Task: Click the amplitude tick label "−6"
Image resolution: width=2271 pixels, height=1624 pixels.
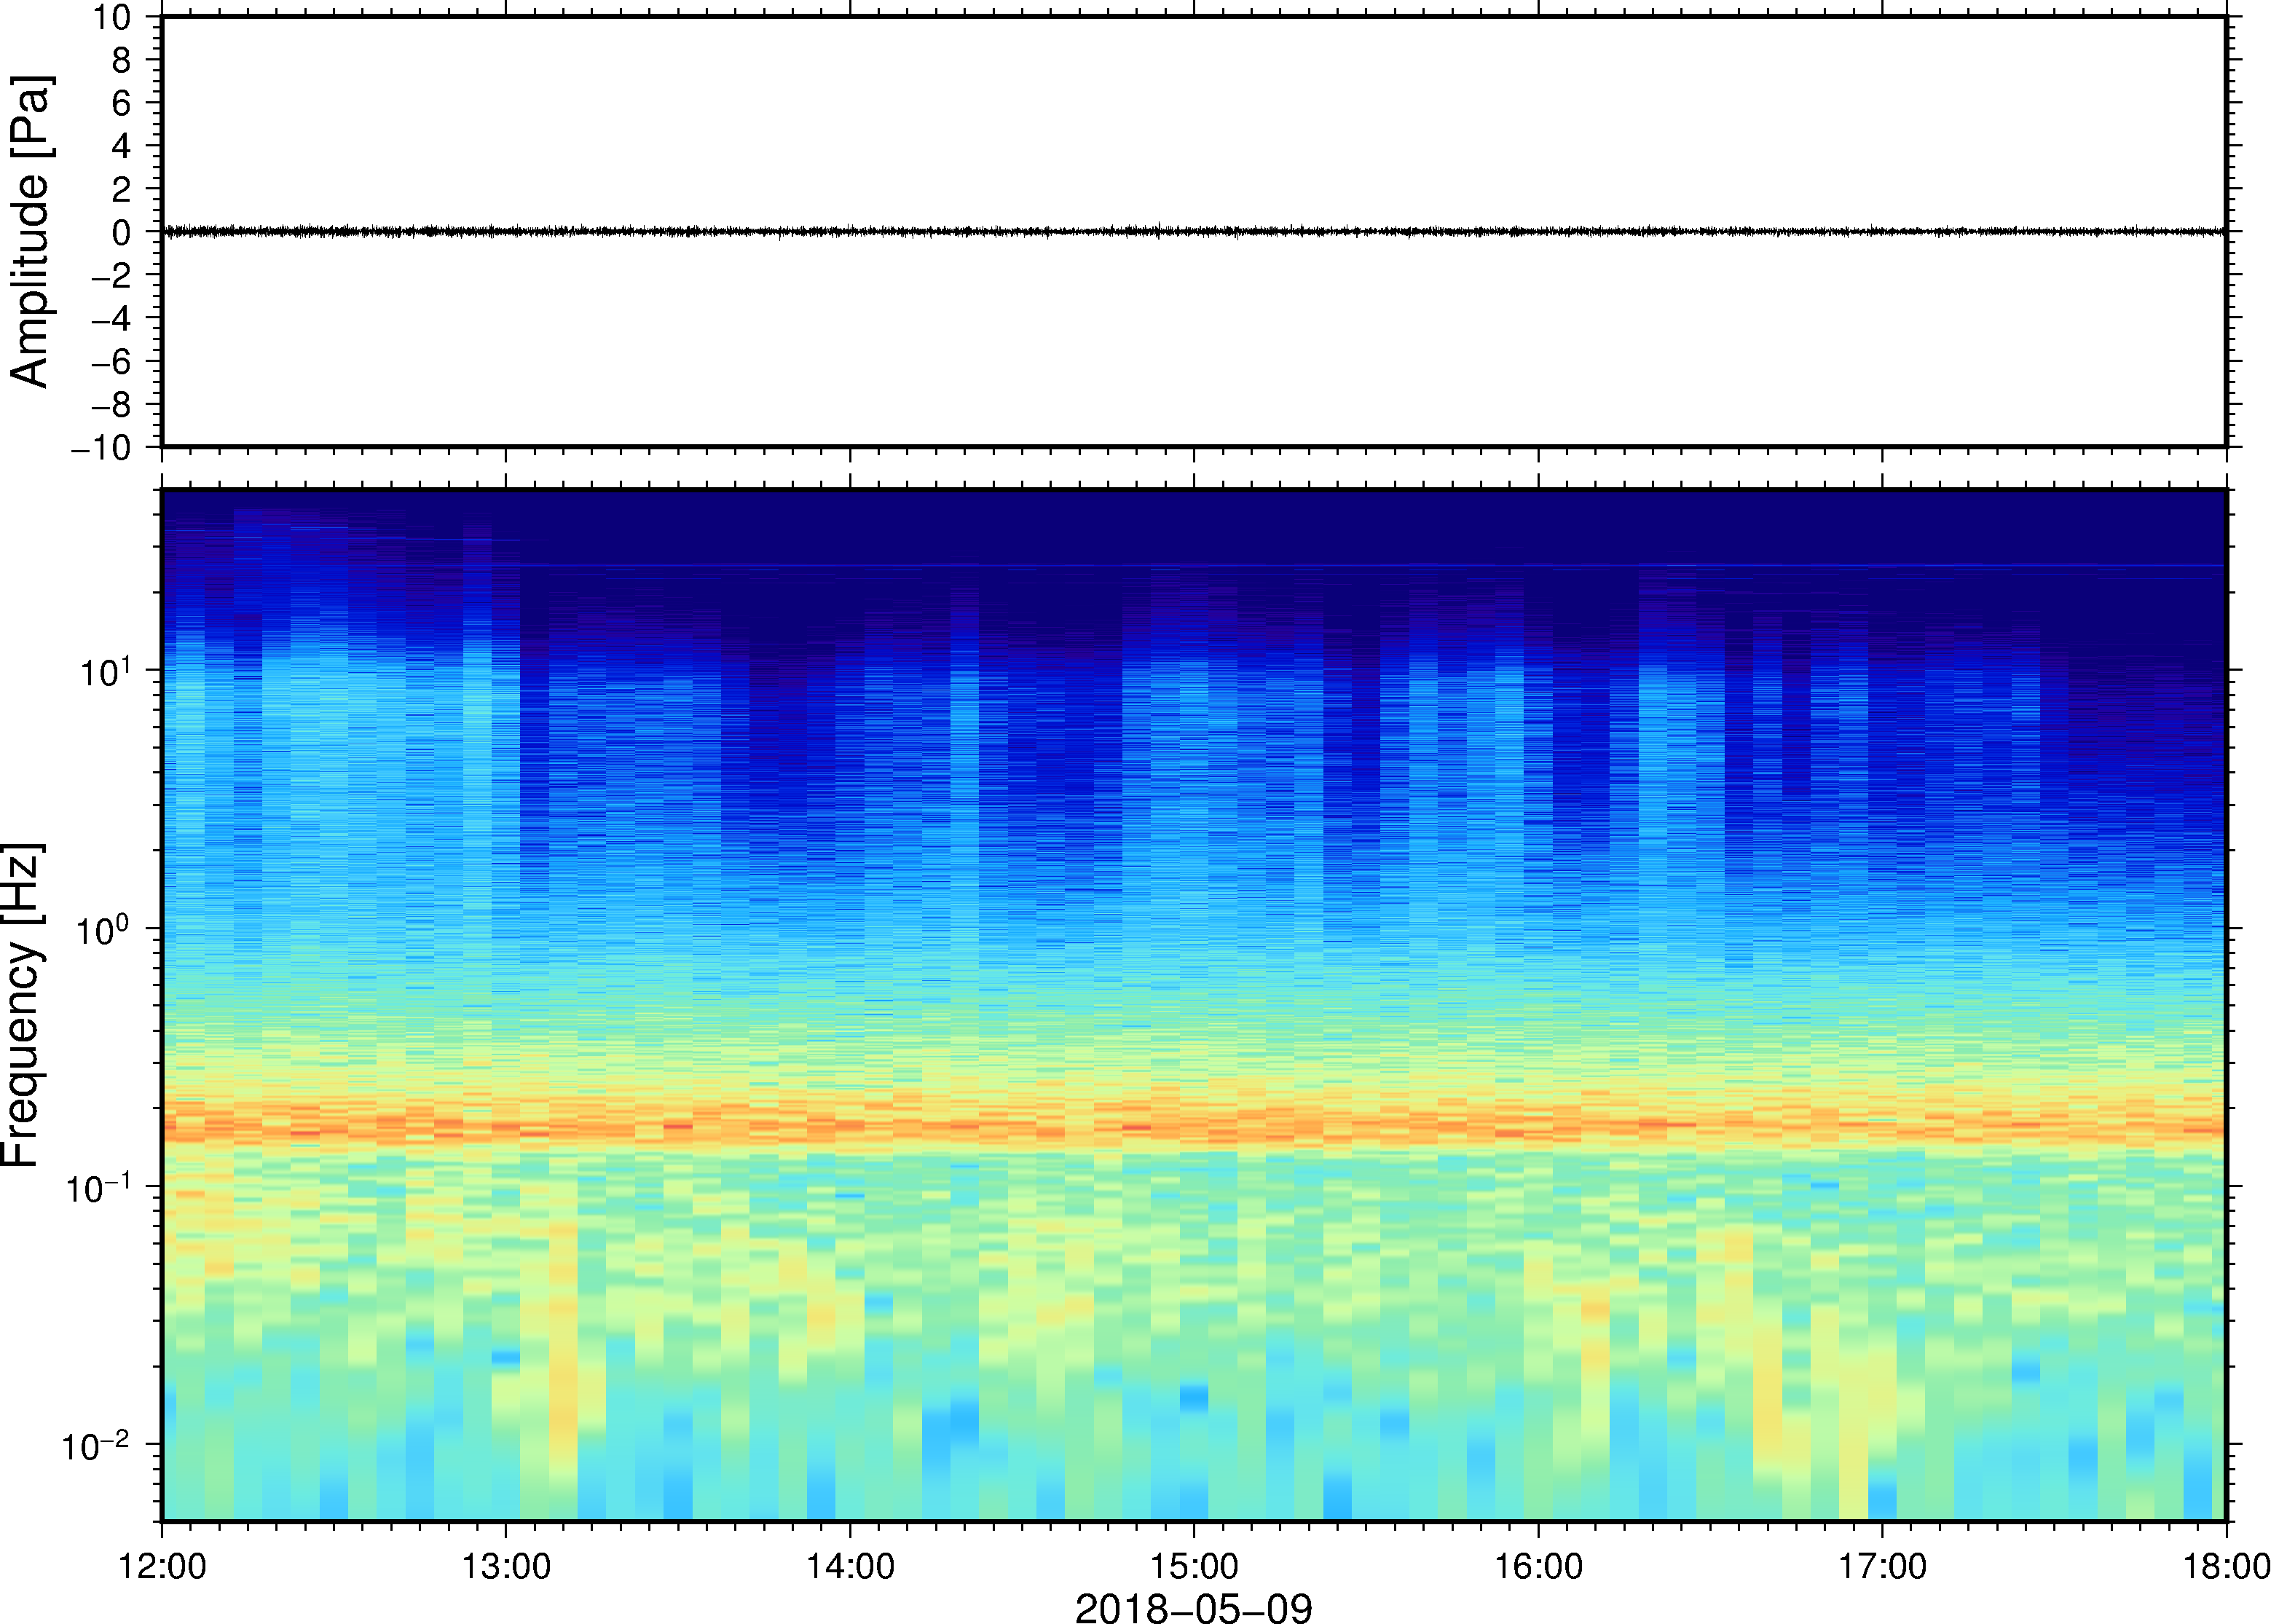Action: 112,361
